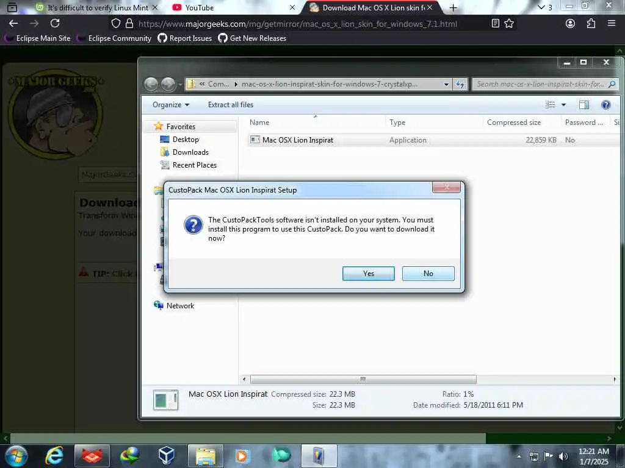The image size is (625, 468).
Task: Close the CustoPack Setup dialog
Action: click(446, 187)
